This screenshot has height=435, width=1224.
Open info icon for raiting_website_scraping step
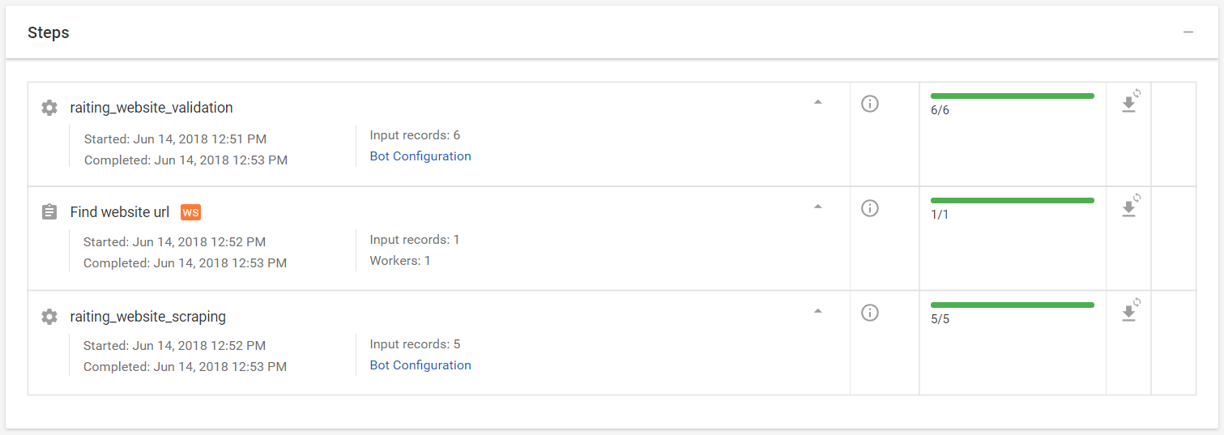point(870,313)
